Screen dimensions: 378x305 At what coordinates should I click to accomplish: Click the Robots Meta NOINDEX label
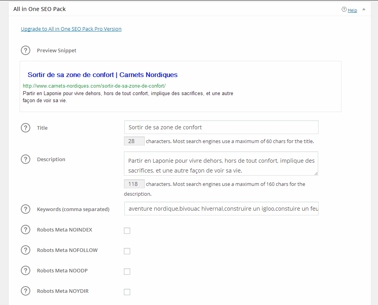click(65, 230)
